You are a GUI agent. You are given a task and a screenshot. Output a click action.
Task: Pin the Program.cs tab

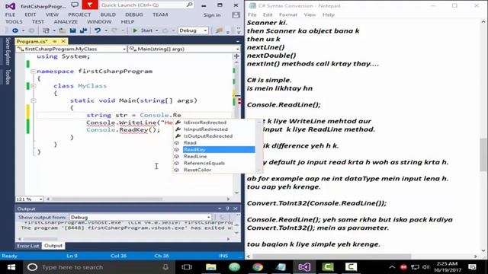click(55, 41)
